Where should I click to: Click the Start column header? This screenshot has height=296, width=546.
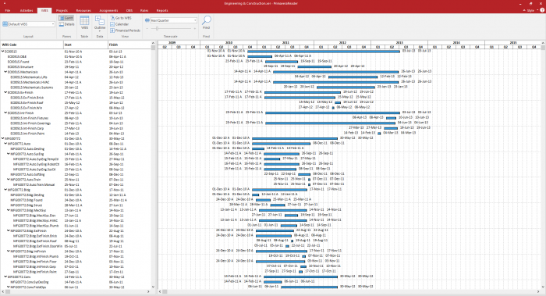click(85, 45)
